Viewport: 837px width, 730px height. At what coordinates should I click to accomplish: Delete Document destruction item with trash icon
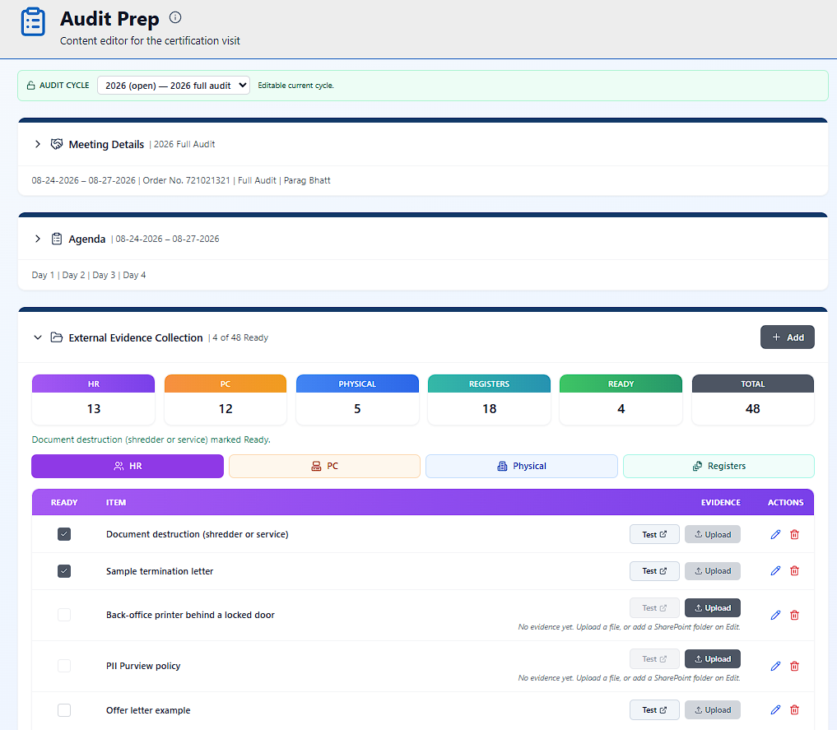pos(794,534)
